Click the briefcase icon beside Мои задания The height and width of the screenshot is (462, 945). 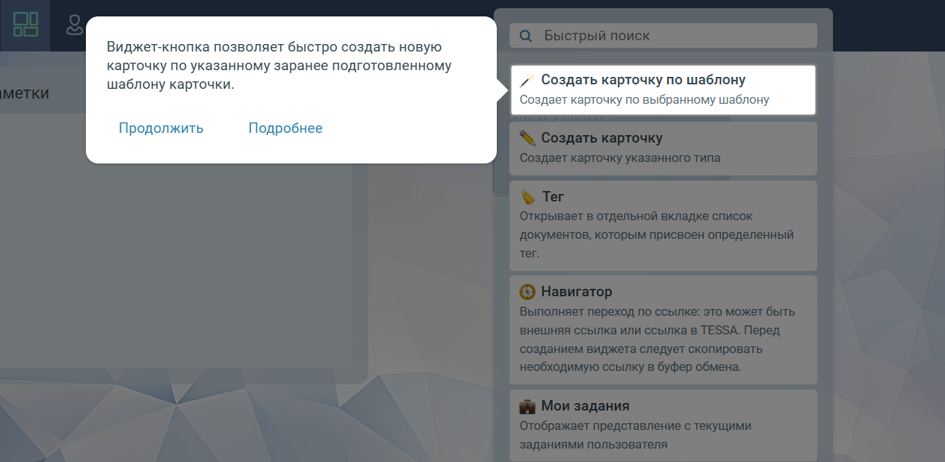(x=527, y=407)
